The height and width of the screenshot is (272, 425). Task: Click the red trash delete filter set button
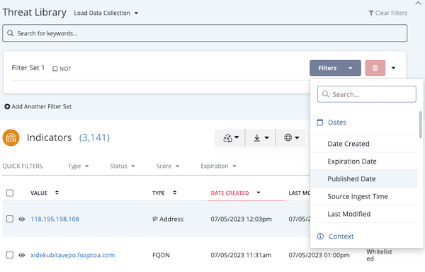tap(375, 68)
